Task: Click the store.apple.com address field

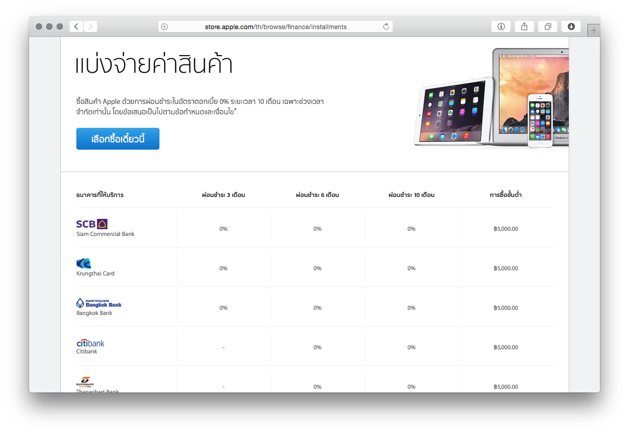Action: (x=275, y=27)
